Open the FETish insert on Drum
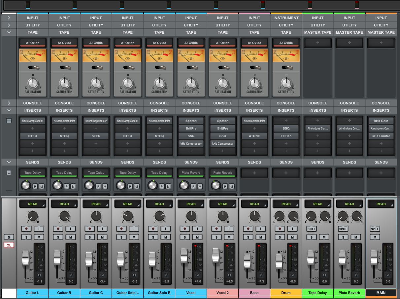Image resolution: width=400 pixels, height=299 pixels. pyautogui.click(x=286, y=136)
